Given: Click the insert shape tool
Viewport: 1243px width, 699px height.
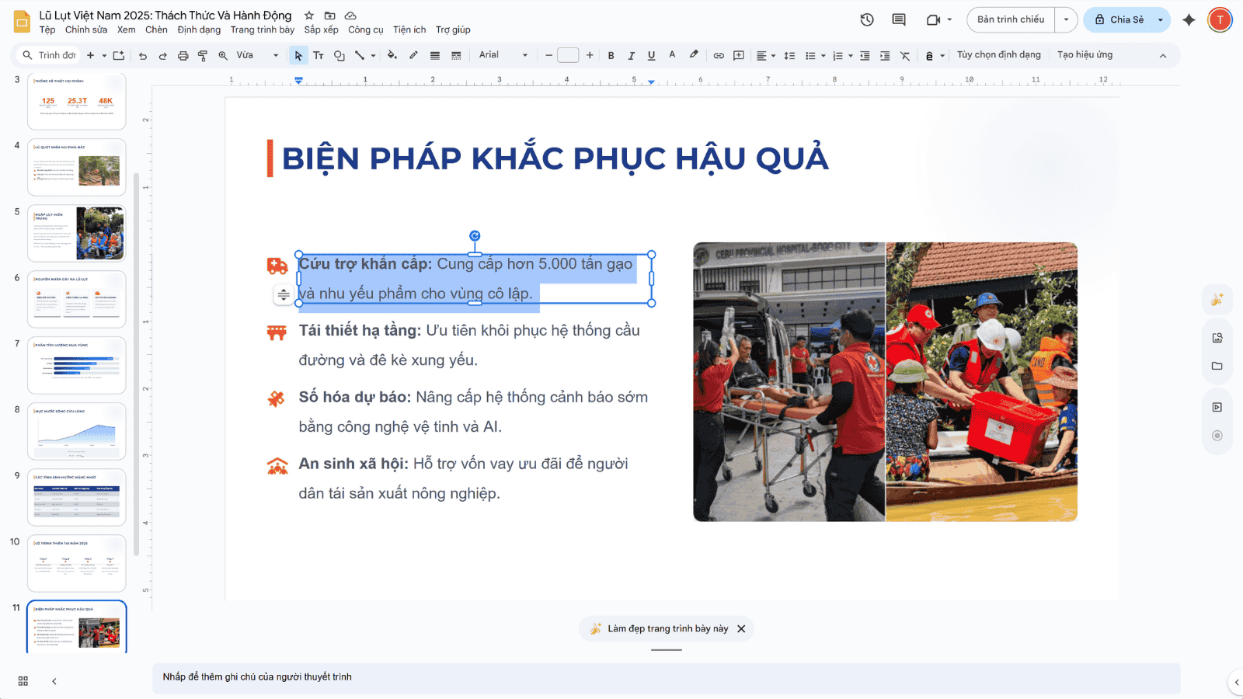Looking at the screenshot, I should pos(339,55).
